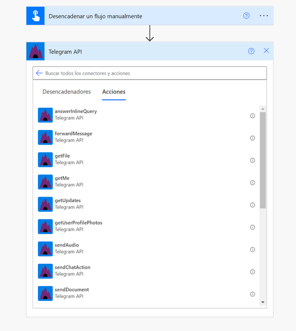Open help for the Telegram API panel
Viewport: 296px width, 331px height.
tap(251, 51)
